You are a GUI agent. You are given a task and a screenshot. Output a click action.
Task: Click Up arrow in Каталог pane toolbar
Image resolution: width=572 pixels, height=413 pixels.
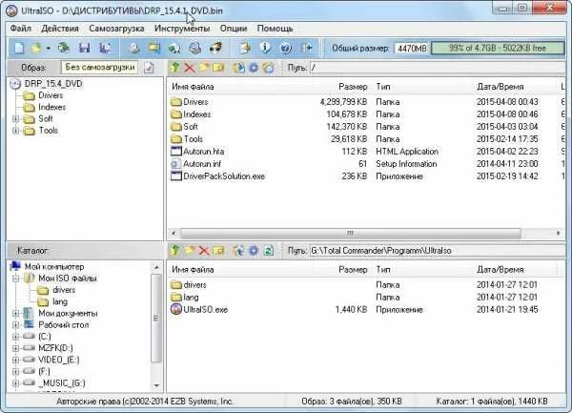click(175, 250)
